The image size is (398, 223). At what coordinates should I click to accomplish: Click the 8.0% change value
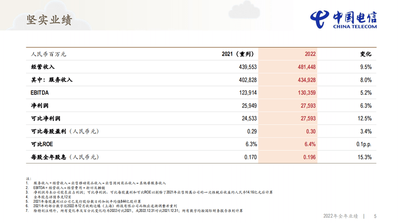366,80
